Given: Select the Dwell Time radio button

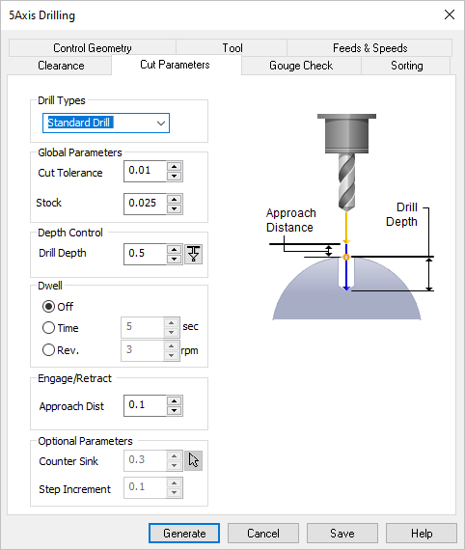Looking at the screenshot, I should [48, 328].
